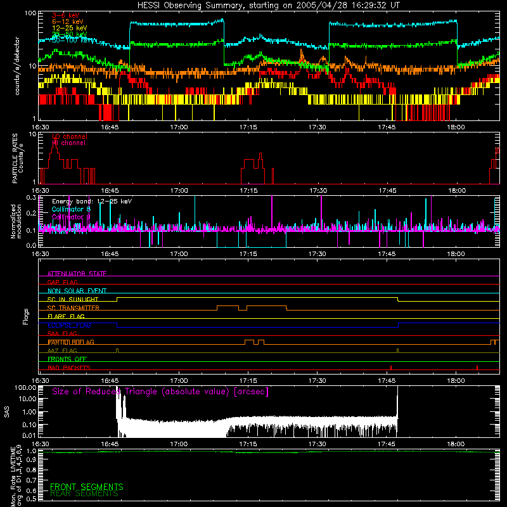The height and width of the screenshot is (507, 507).
Task: Click the blue "ECLIPSE FLAG" label
Action: point(69,325)
